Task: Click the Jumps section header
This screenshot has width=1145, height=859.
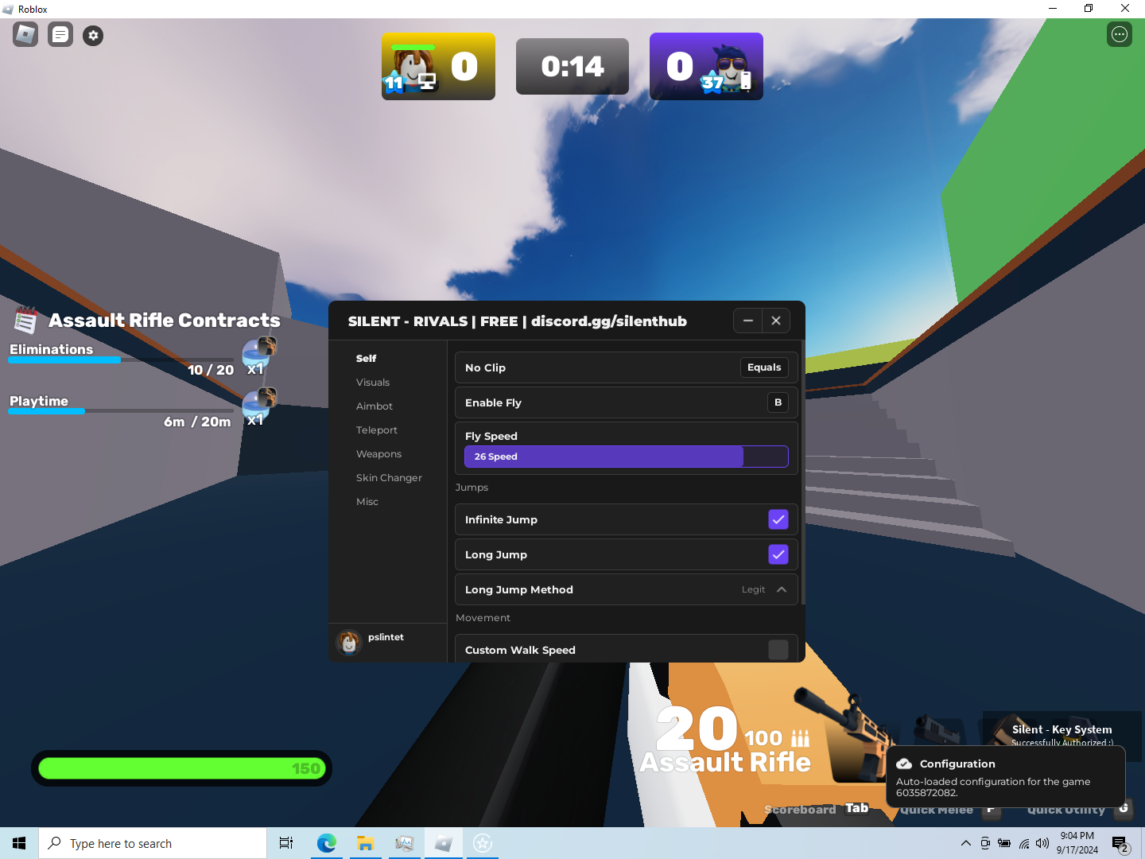Action: point(472,488)
